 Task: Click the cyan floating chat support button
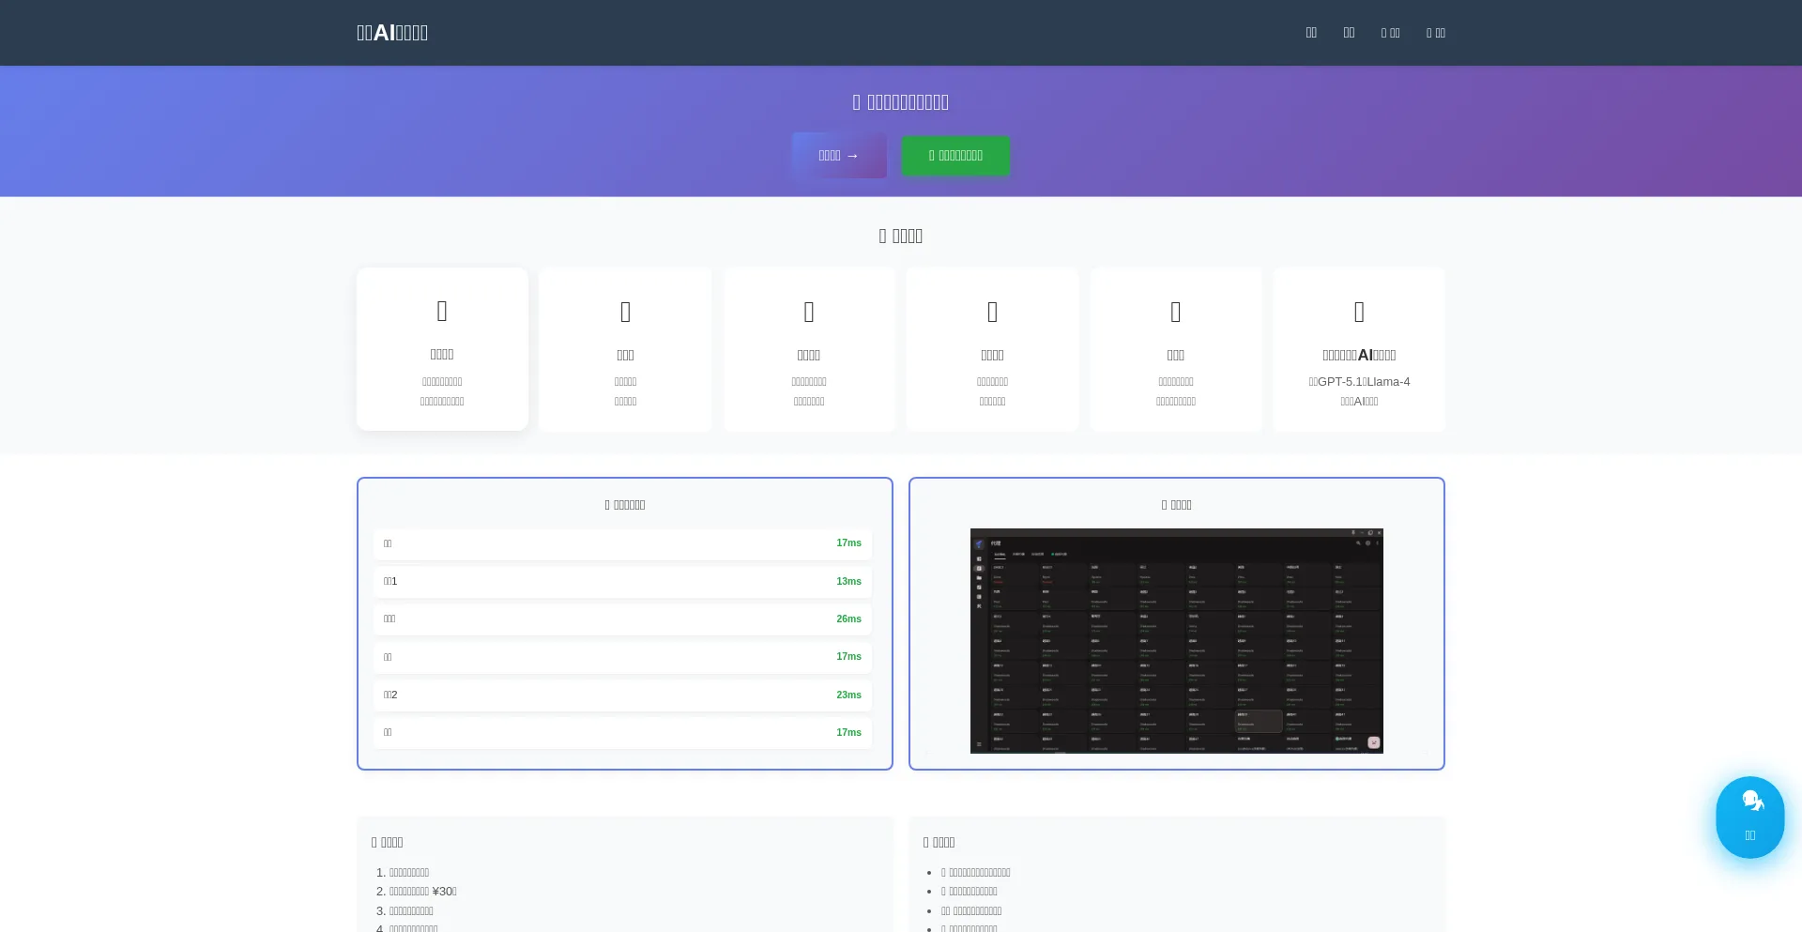coord(1749,817)
